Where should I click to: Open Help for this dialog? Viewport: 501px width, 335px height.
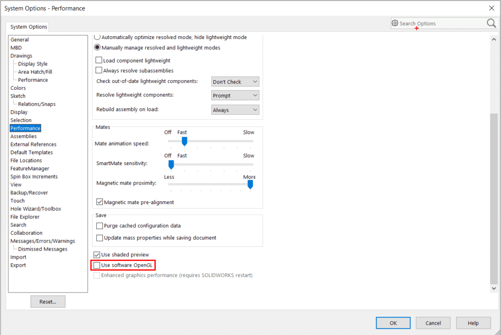(x=473, y=323)
